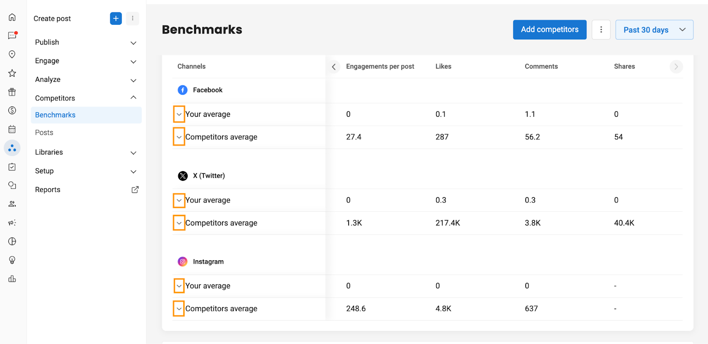The image size is (708, 344).
Task: Open the checklist task icon in the rail
Action: 12,167
